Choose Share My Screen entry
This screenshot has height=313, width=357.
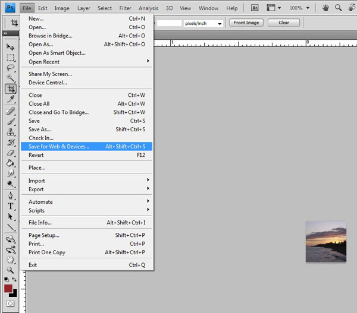click(86, 74)
